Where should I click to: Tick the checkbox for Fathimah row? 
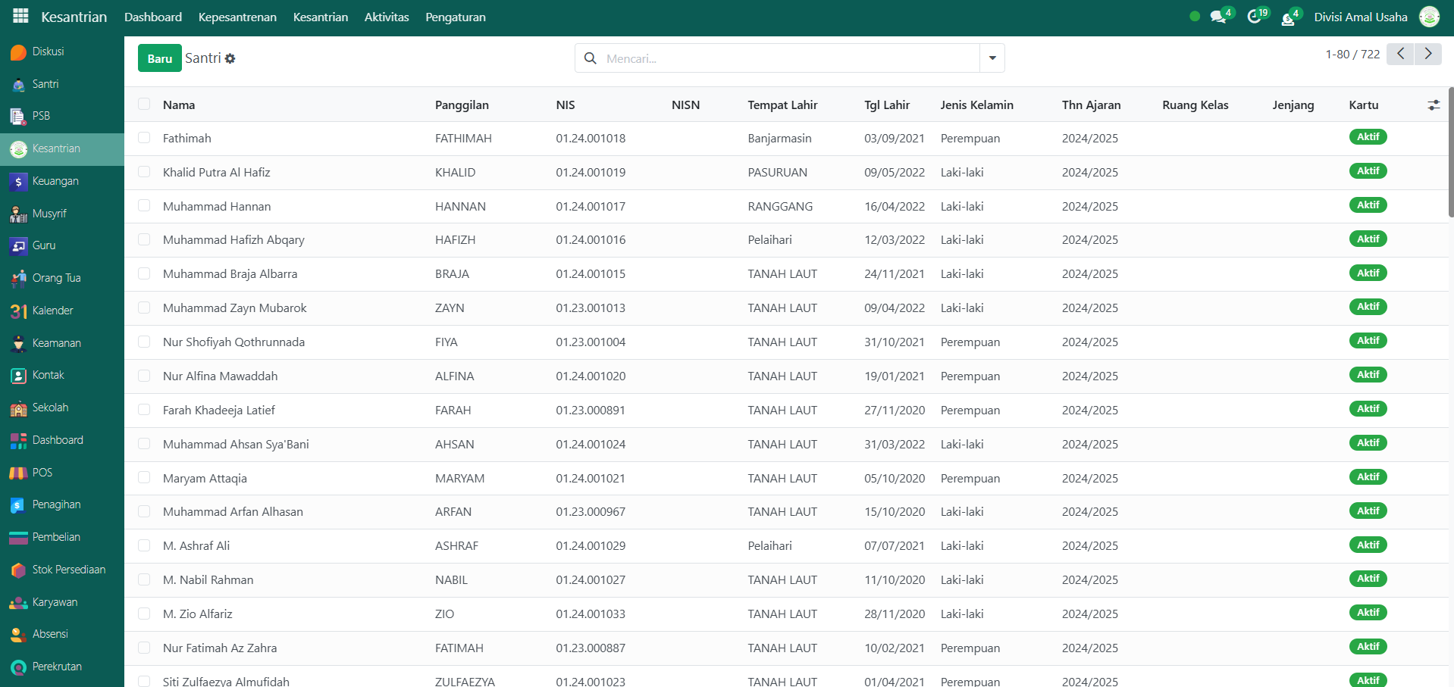(144, 138)
